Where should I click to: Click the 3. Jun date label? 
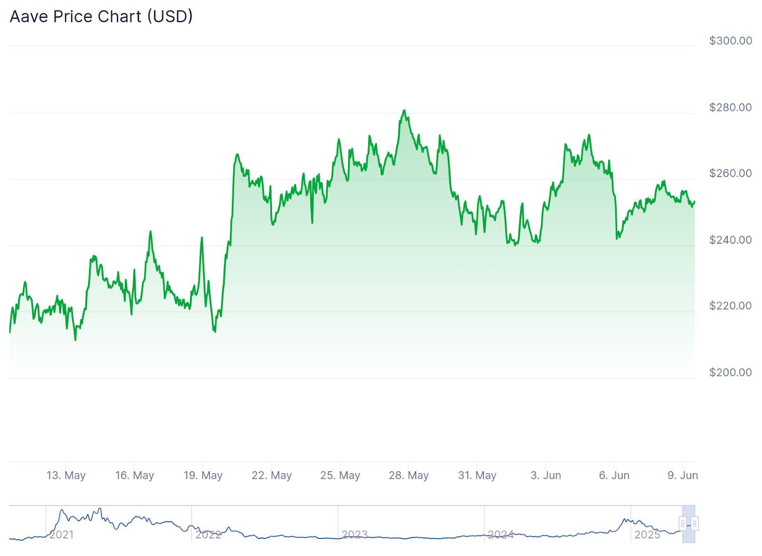546,475
